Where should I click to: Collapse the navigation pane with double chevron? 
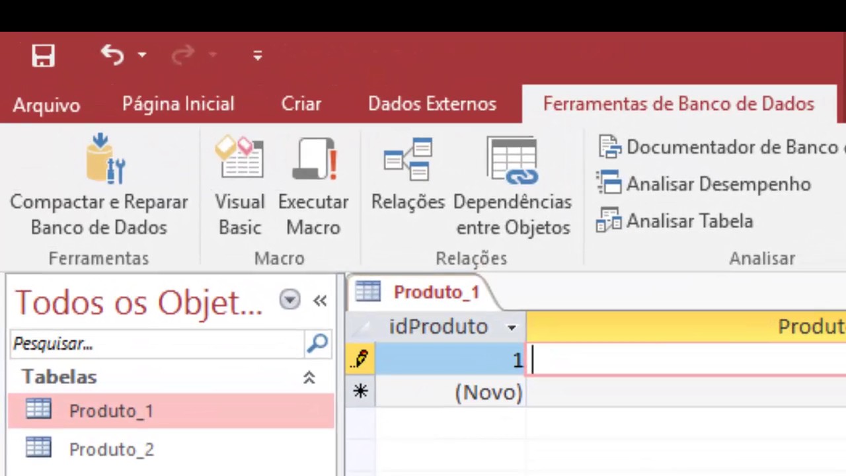point(320,301)
